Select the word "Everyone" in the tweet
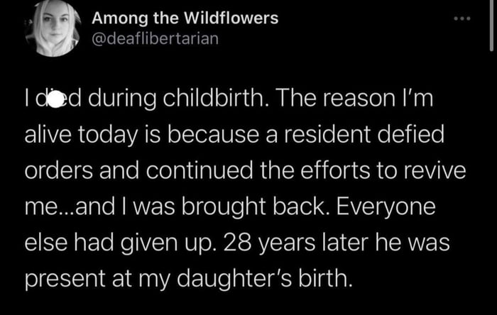This screenshot has width=497, height=315. click(x=386, y=208)
